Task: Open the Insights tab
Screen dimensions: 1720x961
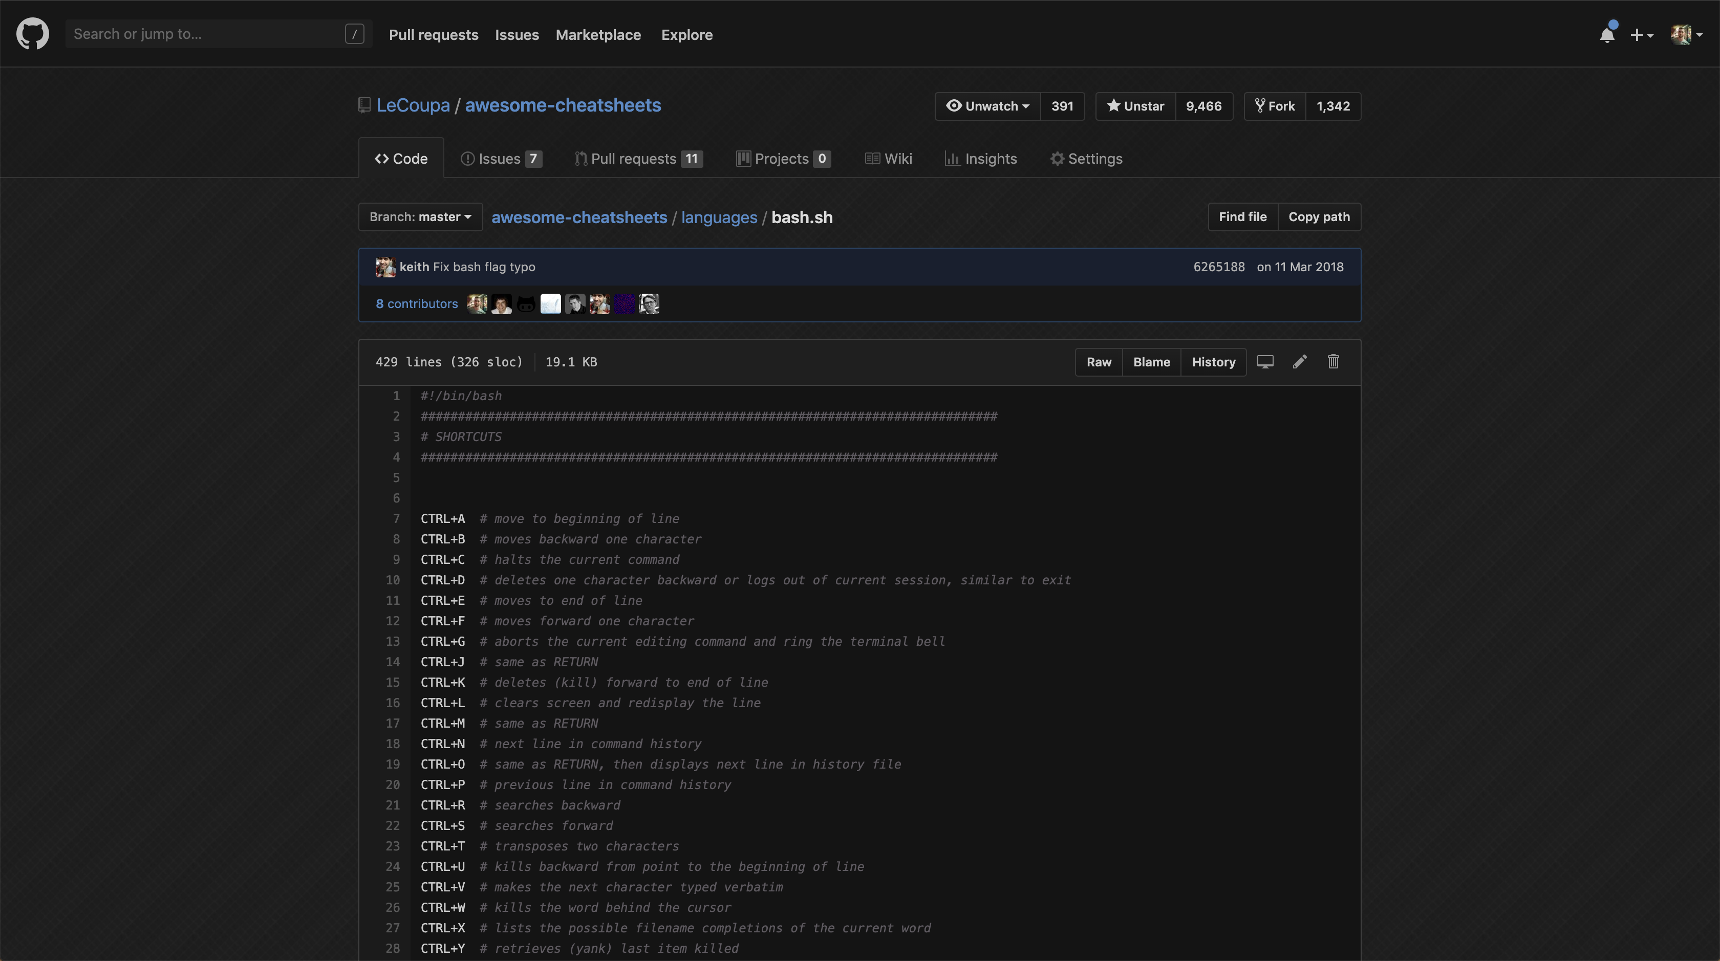Action: (x=981, y=159)
